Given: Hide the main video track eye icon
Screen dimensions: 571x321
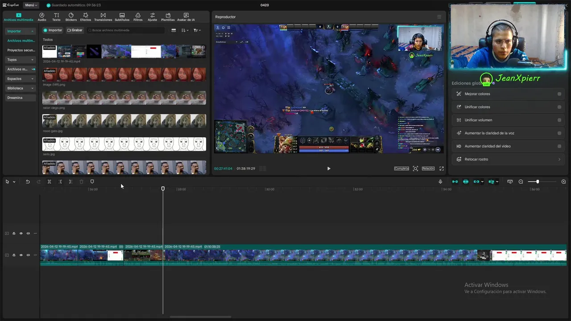Looking at the screenshot, I should [21, 255].
